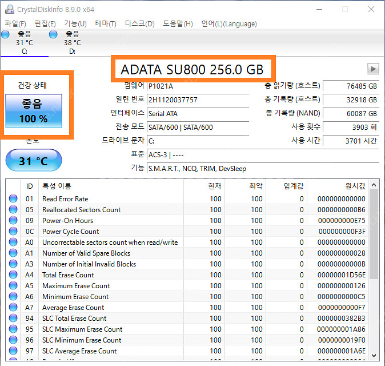The width and height of the screenshot is (385, 366).
Task: Click the status orb for SLC Maximum Erase Count
Action: point(13,329)
